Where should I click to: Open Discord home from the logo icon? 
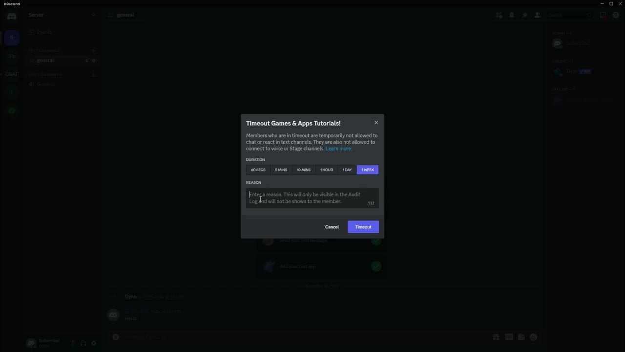tap(12, 16)
